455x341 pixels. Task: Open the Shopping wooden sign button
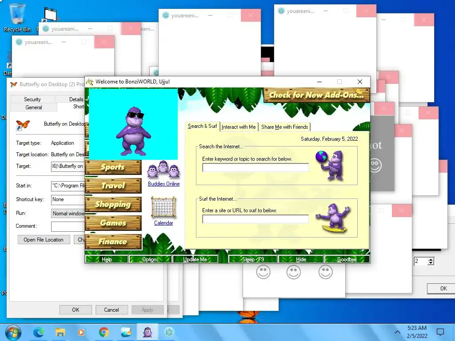click(x=113, y=204)
